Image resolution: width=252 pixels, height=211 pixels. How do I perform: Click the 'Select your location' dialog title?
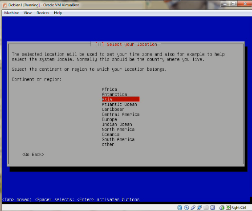[x=132, y=45]
